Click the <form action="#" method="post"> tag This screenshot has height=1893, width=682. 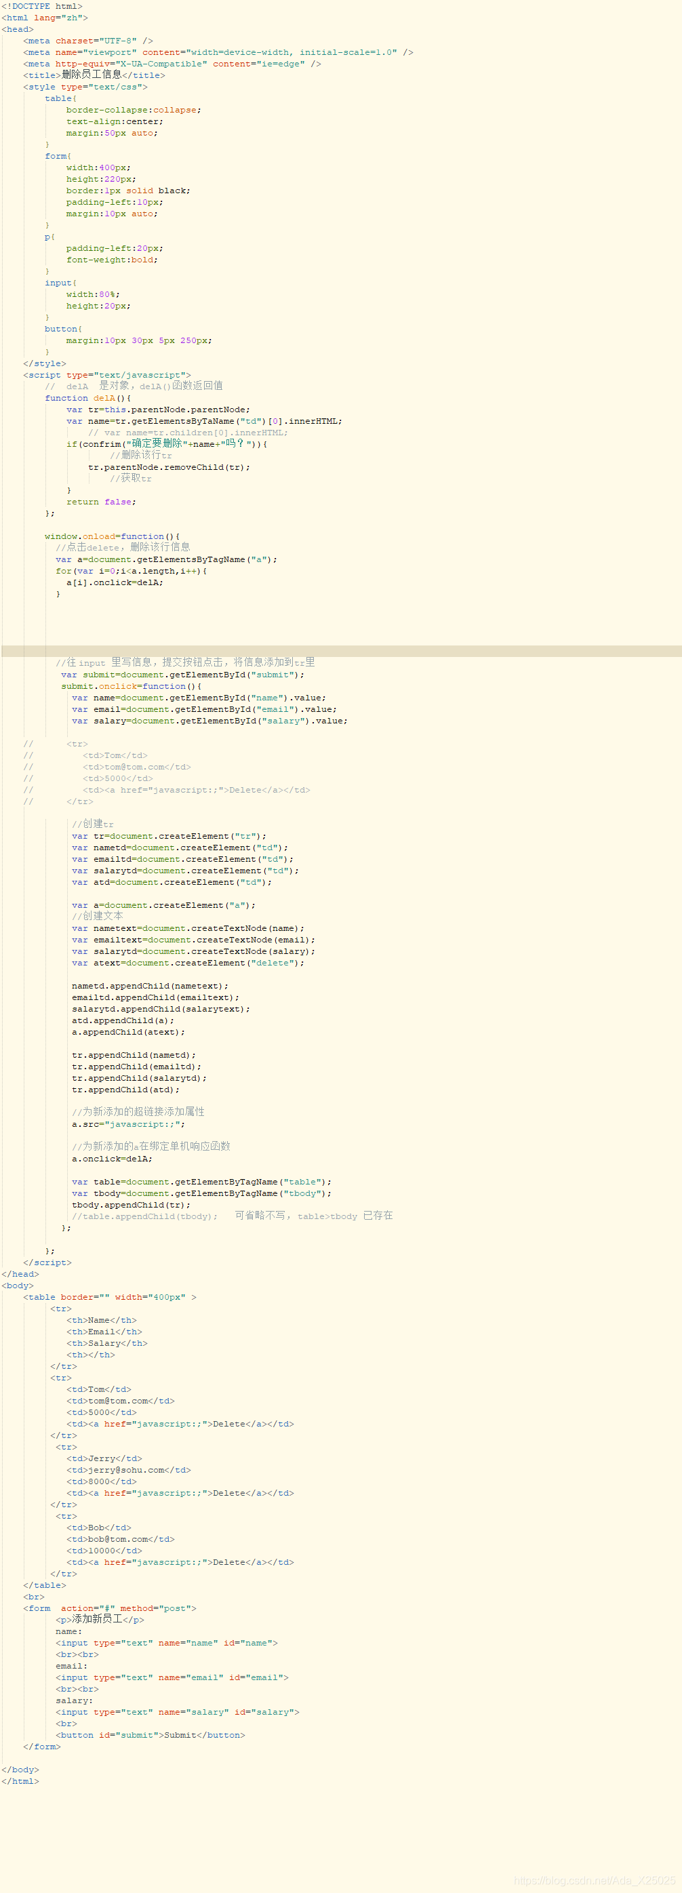point(110,1608)
